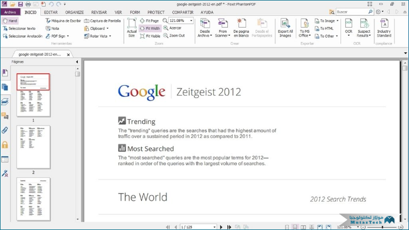Open the Bookmarks side panel
This screenshot has width=409, height=230.
coord(5,73)
